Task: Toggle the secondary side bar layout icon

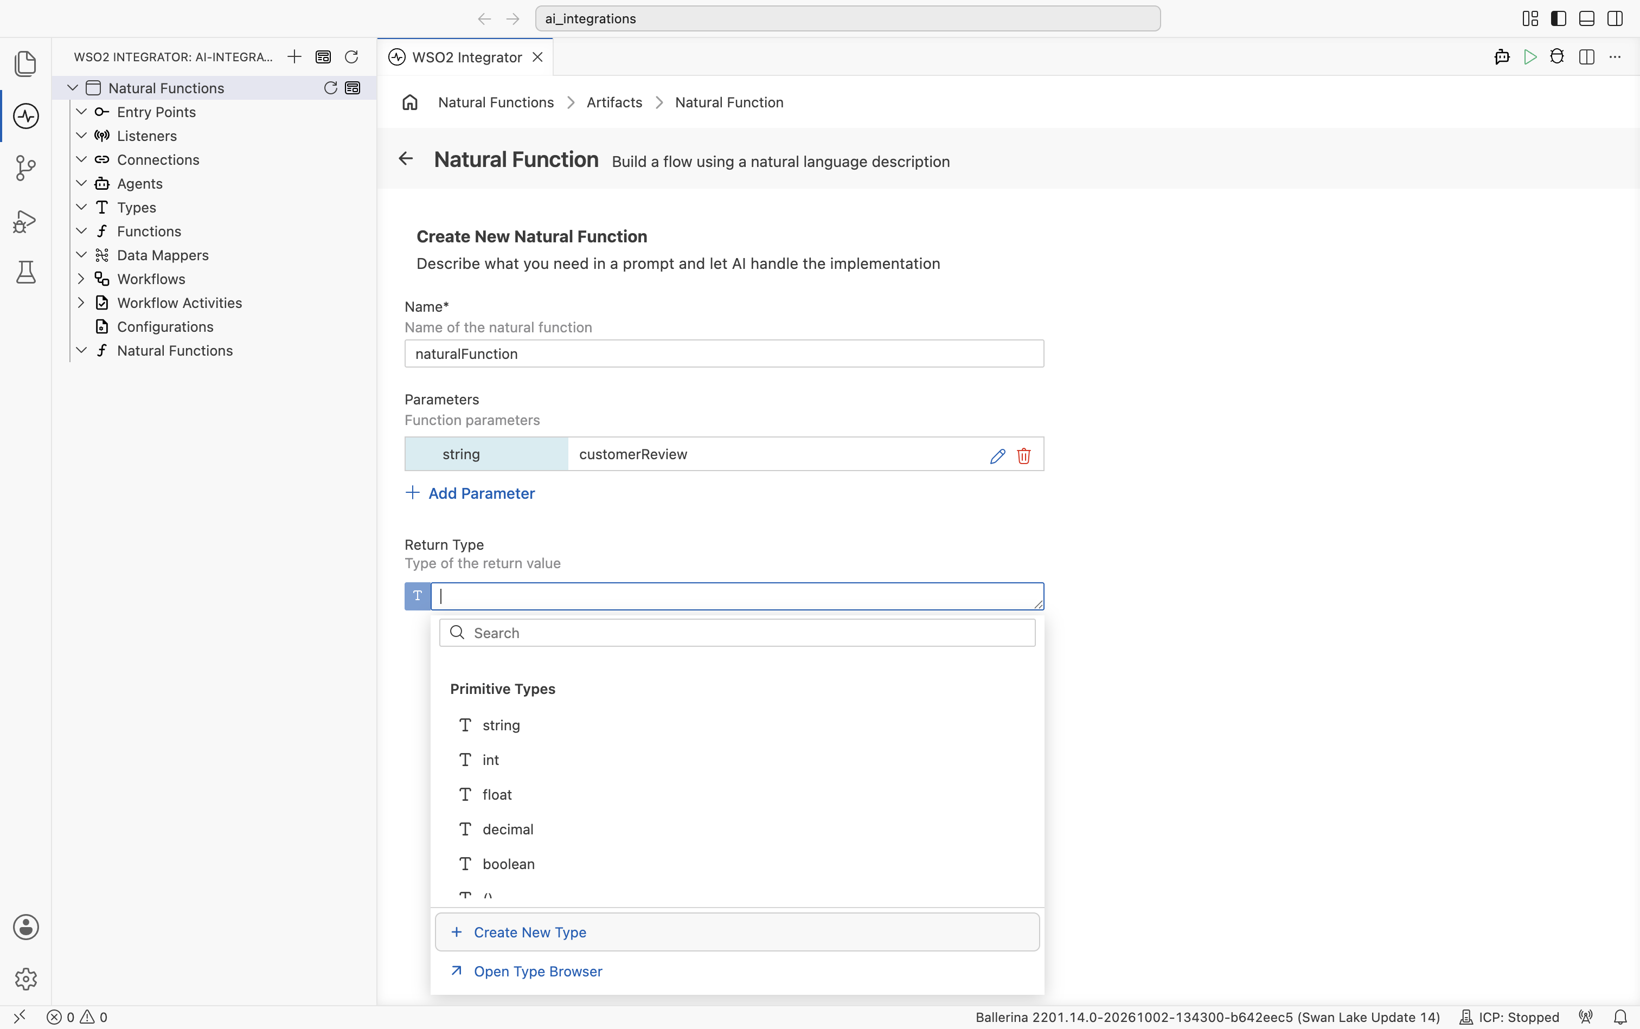Action: point(1615,18)
